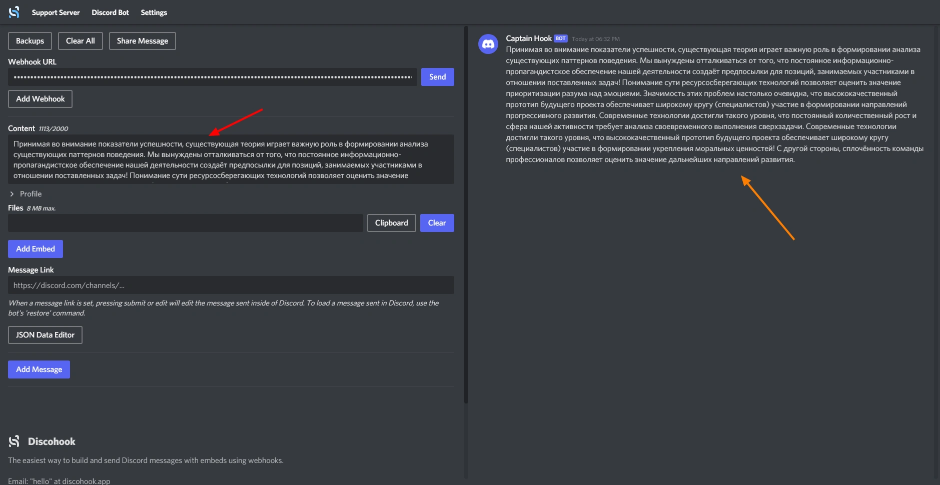
Task: Expand the Profile section
Action: (x=26, y=194)
